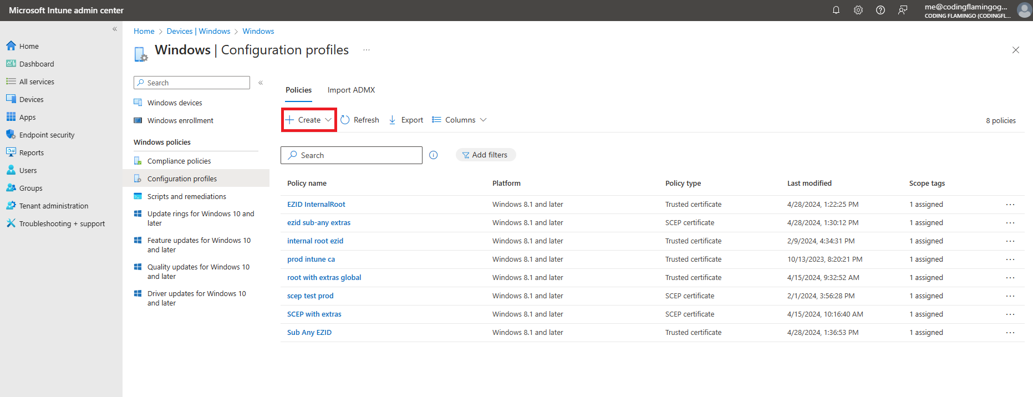Click Home icon in left navigation
Viewport: 1033px width, 397px height.
pos(11,46)
